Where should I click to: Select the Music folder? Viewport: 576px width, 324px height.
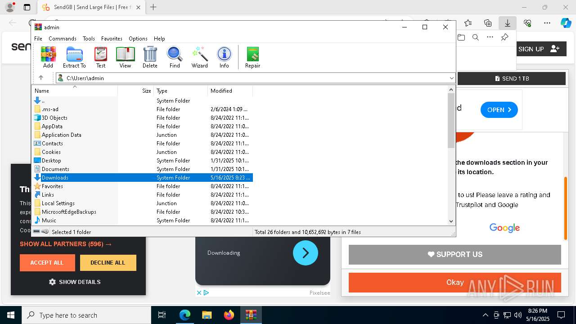tap(143, 220)
